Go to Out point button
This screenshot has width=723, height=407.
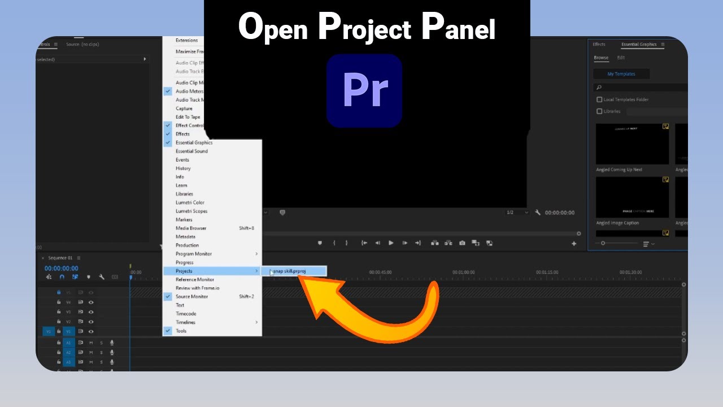click(x=418, y=243)
